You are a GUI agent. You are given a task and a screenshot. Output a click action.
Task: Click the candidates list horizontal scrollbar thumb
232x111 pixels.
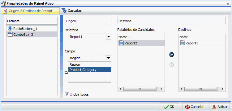pyautogui.click(x=140, y=89)
